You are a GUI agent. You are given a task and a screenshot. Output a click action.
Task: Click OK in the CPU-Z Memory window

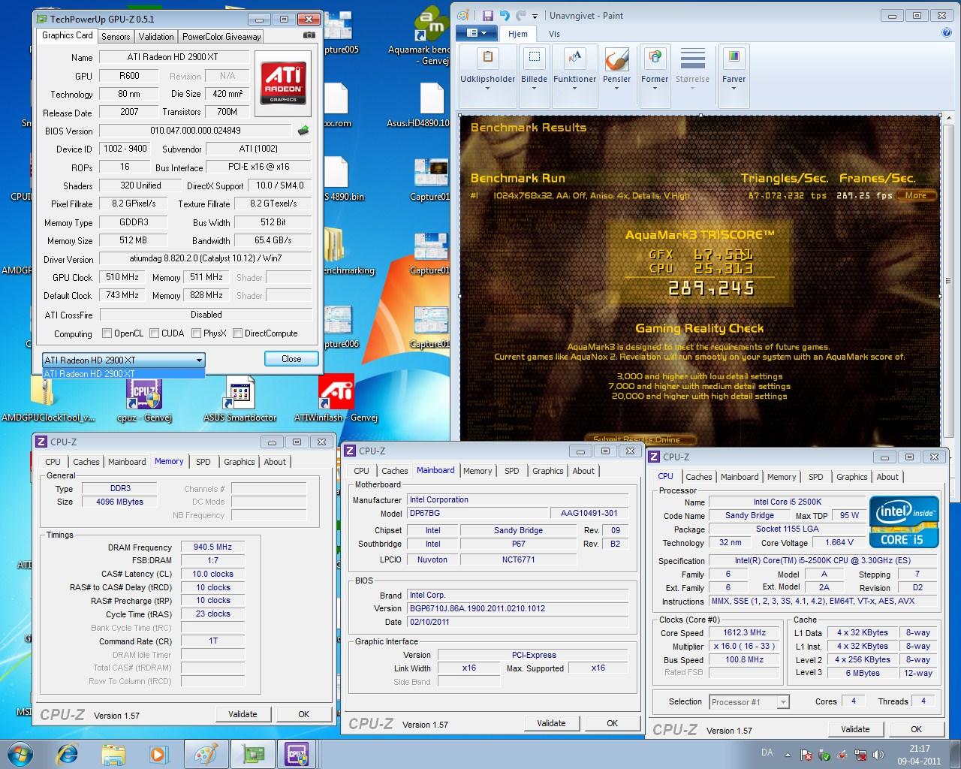click(x=303, y=714)
